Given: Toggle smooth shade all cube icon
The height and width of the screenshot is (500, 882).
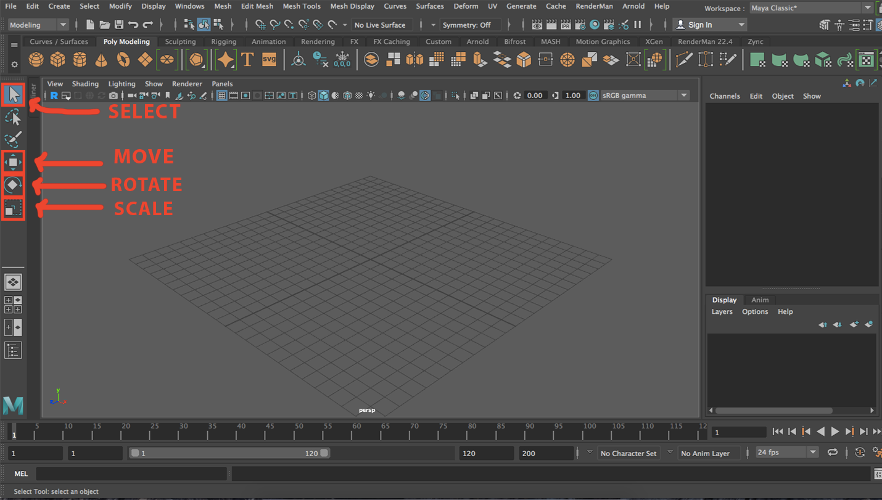Looking at the screenshot, I should [324, 96].
